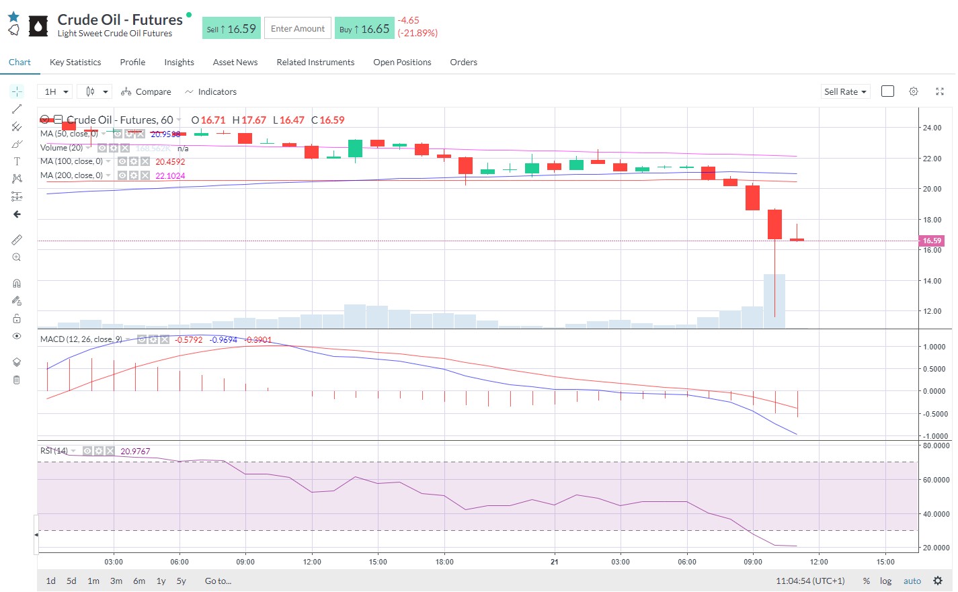Open the 1H timeframe dropdown
Screen dimensions: 958x592
pyautogui.click(x=56, y=91)
